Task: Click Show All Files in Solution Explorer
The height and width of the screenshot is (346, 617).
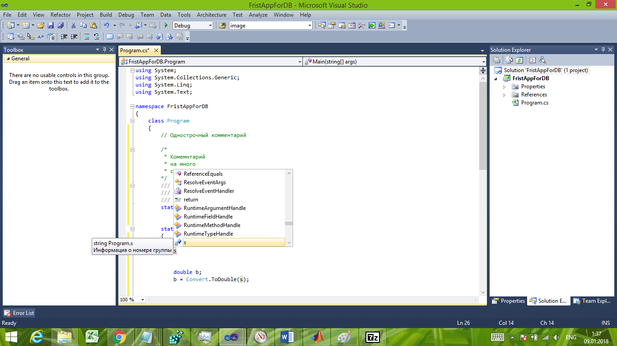Action: click(x=509, y=60)
